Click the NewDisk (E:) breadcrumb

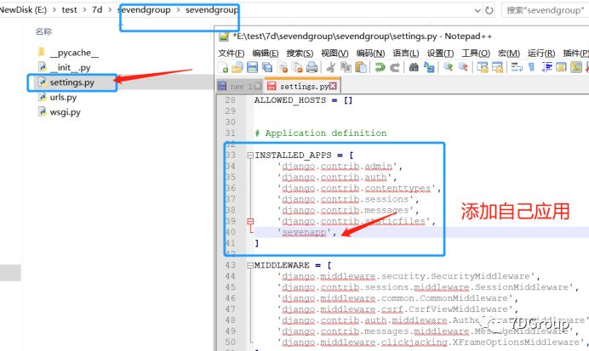tap(22, 9)
